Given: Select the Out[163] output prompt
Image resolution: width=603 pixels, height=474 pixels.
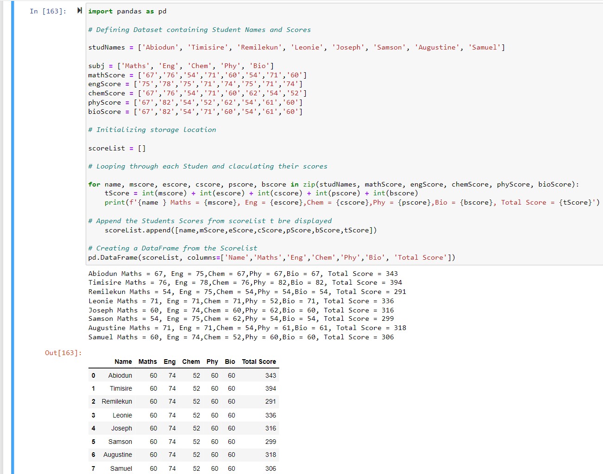Looking at the screenshot, I should pos(63,353).
